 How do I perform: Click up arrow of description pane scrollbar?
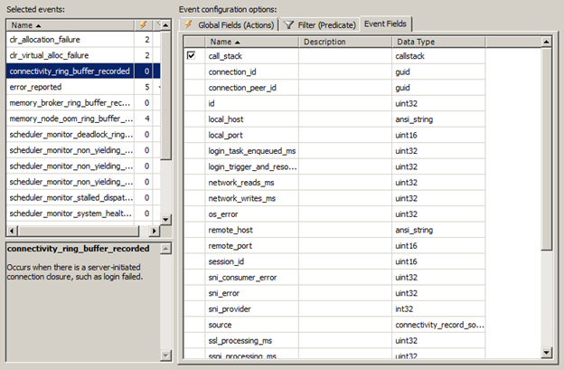165,249
